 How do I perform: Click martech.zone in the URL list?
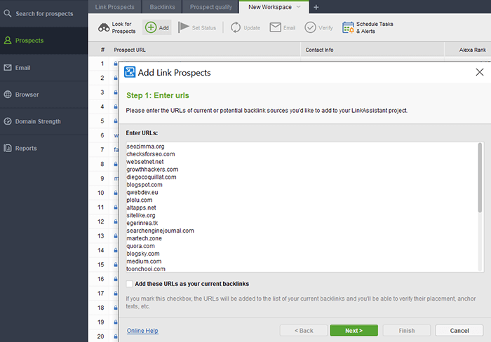click(144, 238)
